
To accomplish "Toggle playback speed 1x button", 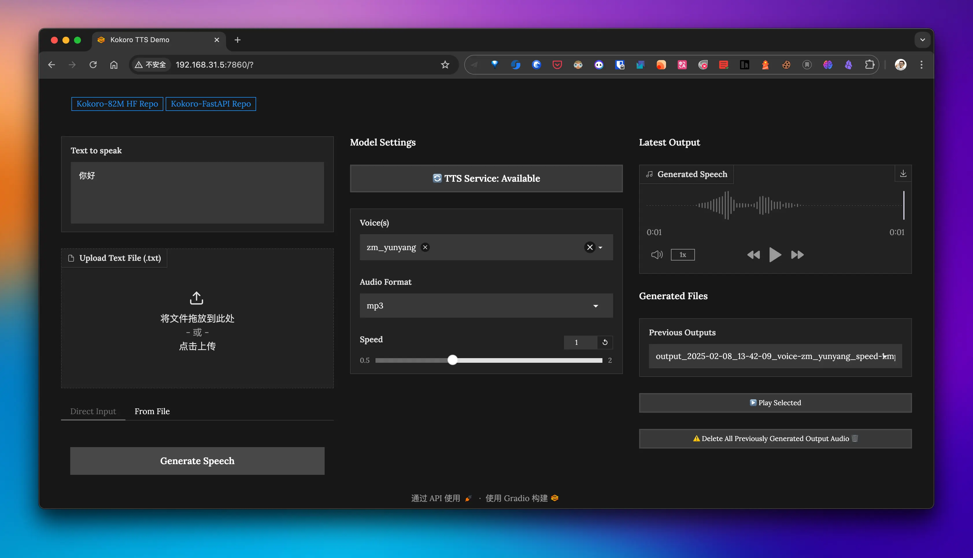I will pos(682,254).
